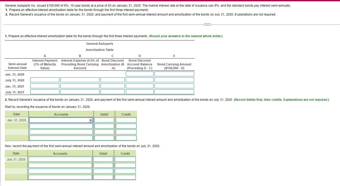Select first Accounts row of July 31, 2020 entry
Screen dimensions: 340x186
pyautogui.click(x=60, y=159)
